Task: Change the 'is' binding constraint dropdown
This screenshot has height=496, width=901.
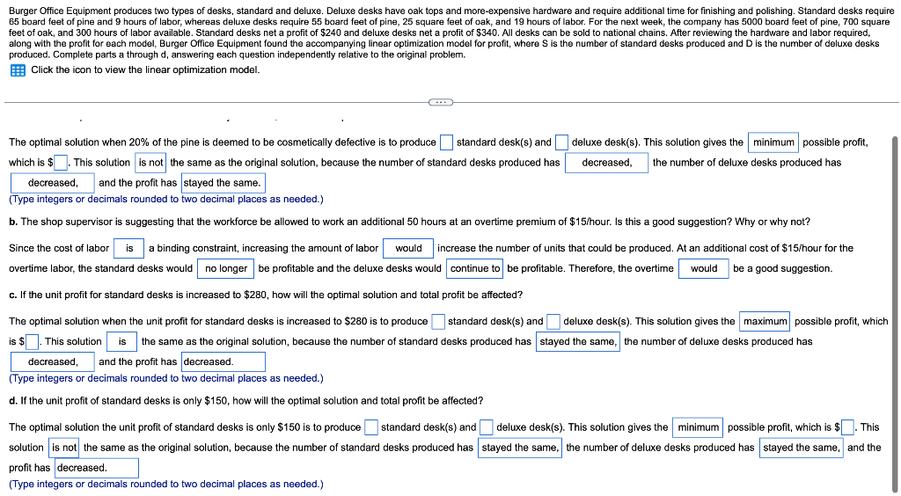Action: coord(129,249)
